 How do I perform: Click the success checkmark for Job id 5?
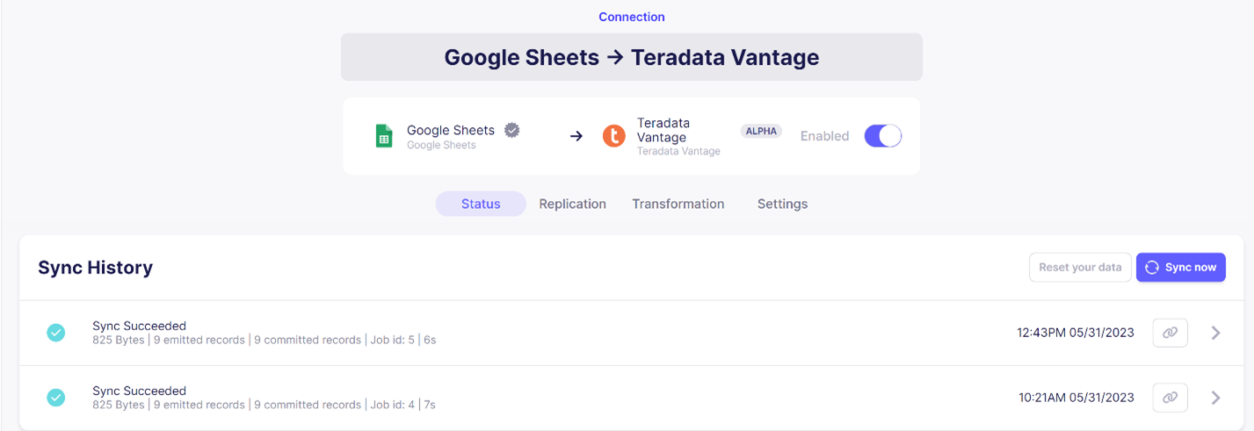(x=55, y=333)
